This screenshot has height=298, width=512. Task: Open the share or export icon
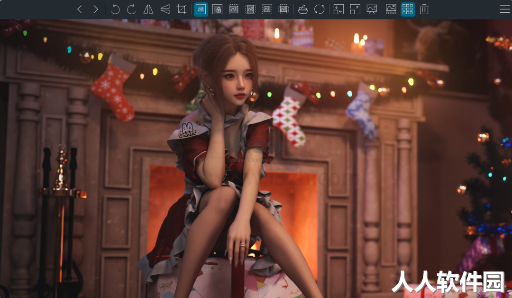(x=302, y=9)
